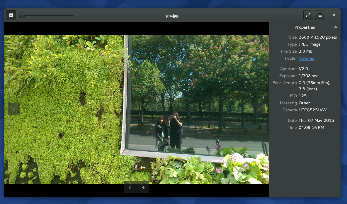Toggle the image gallery sidebar
347x204 pixels.
11,15
